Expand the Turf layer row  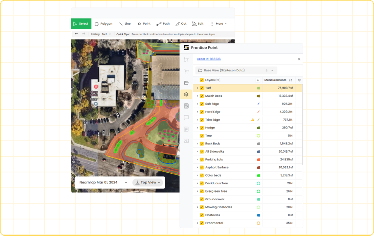[x=198, y=88]
